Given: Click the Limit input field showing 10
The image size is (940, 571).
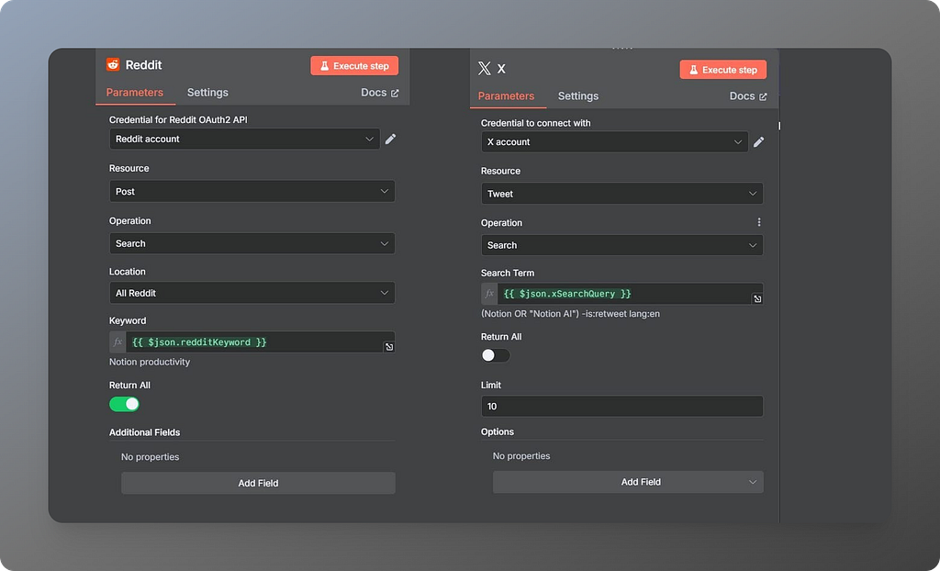Looking at the screenshot, I should (x=621, y=406).
